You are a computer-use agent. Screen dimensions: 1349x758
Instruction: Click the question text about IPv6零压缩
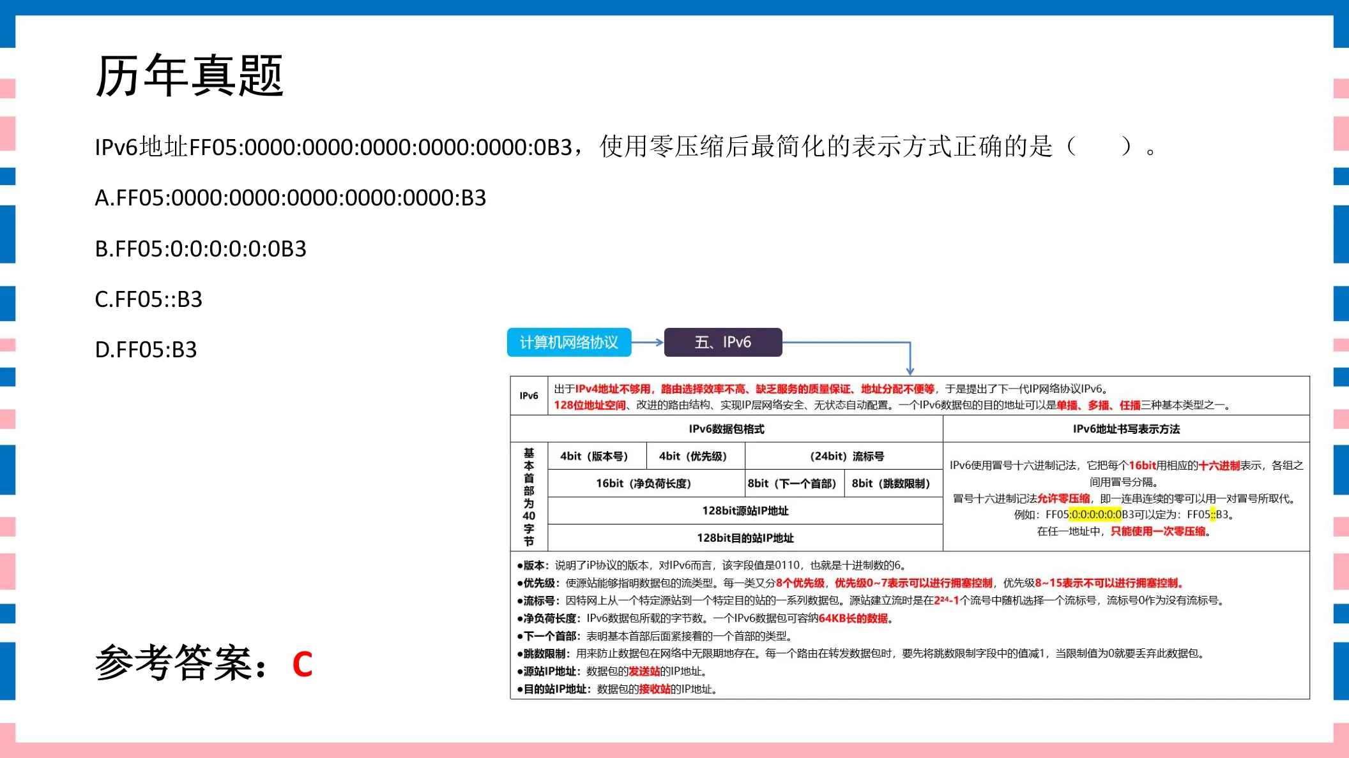pos(626,147)
